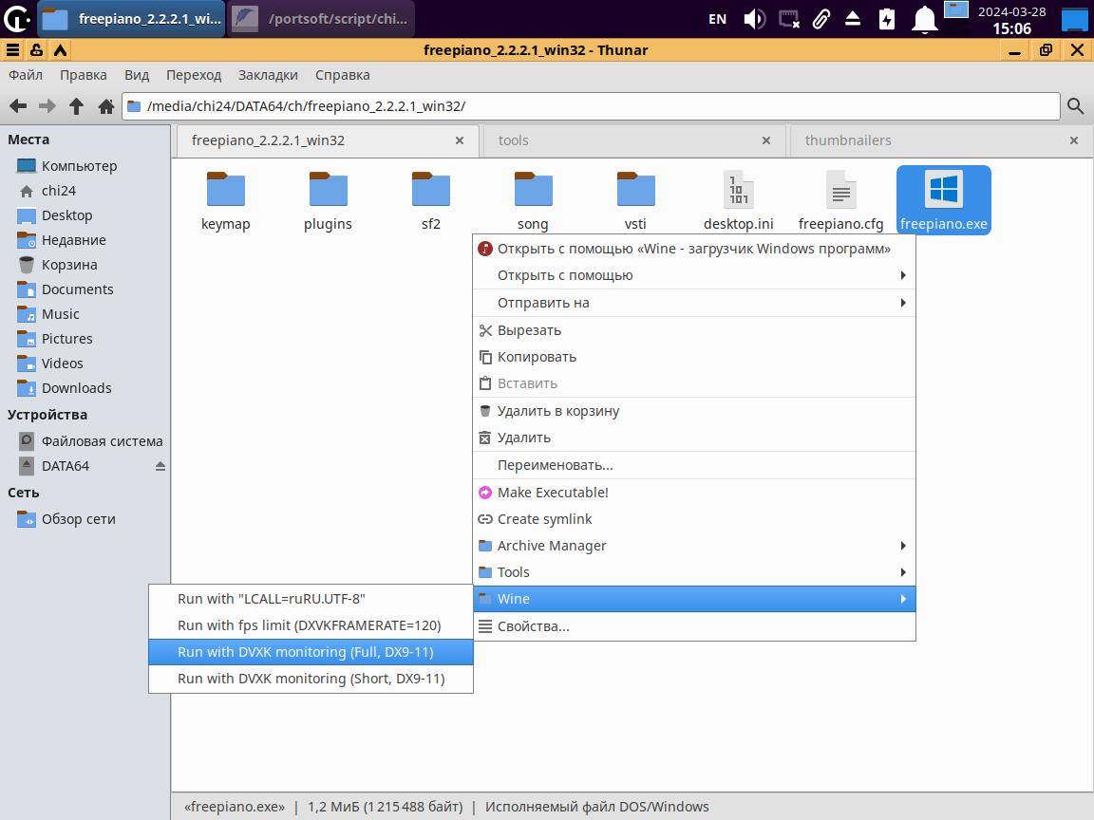
Task: Close the freepiano_2.2.2.1_win32 tab
Action: (x=459, y=140)
